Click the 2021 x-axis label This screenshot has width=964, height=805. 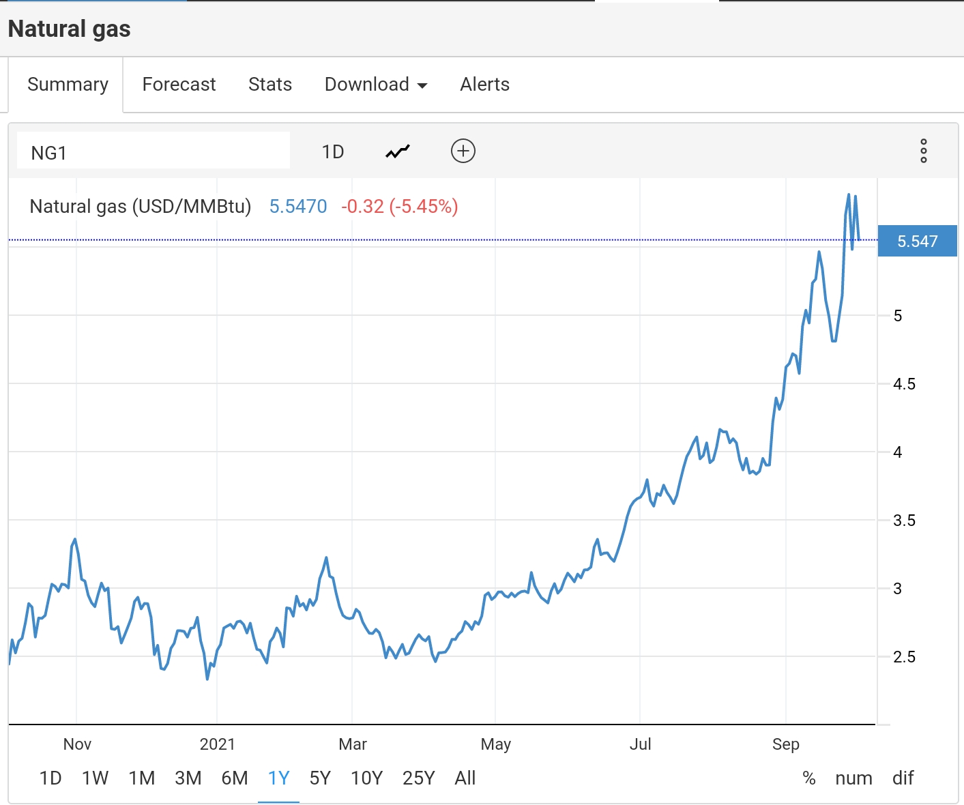tap(218, 744)
